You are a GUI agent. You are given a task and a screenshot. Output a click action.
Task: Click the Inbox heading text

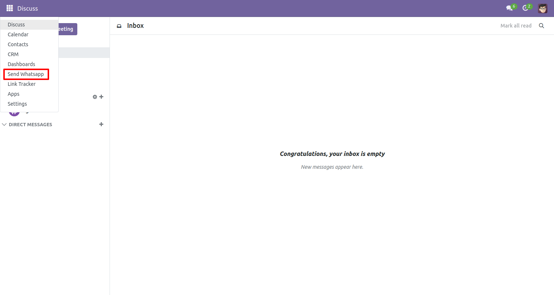coord(135,26)
